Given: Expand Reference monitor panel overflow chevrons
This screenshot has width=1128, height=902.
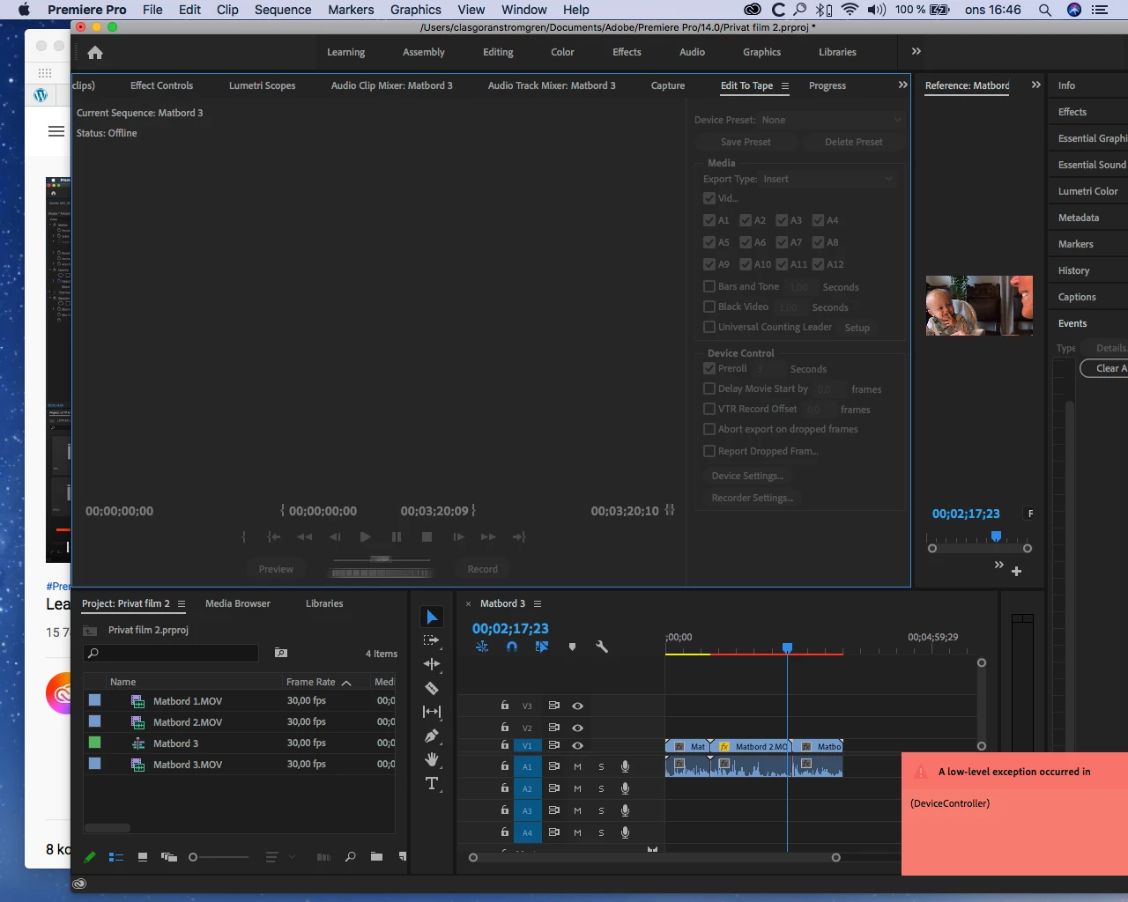Looking at the screenshot, I should [x=1036, y=85].
